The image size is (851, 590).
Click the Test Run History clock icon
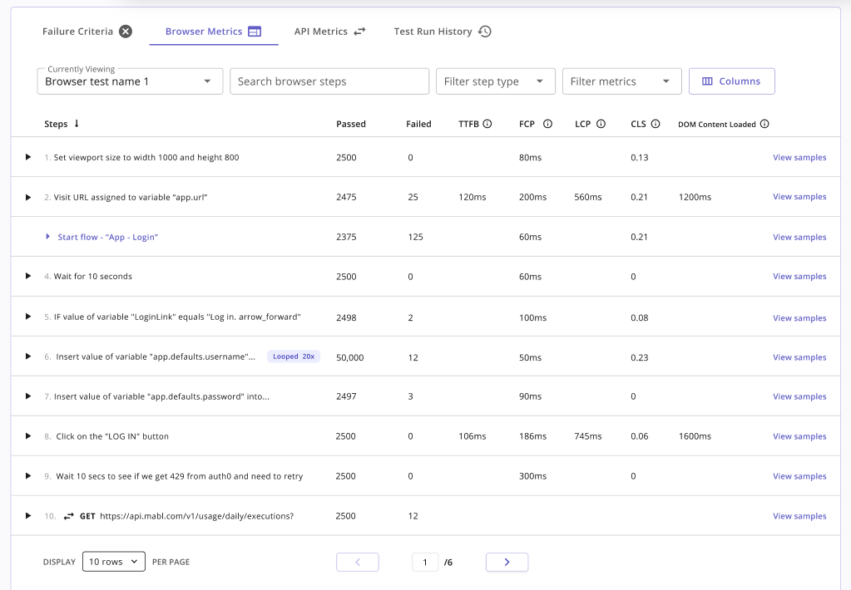(x=485, y=32)
